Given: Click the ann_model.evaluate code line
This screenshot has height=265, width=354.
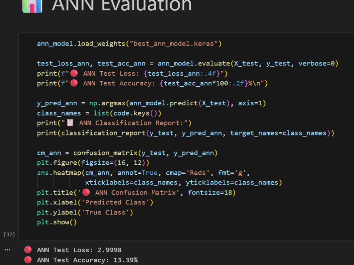Looking at the screenshot, I should [x=188, y=64].
